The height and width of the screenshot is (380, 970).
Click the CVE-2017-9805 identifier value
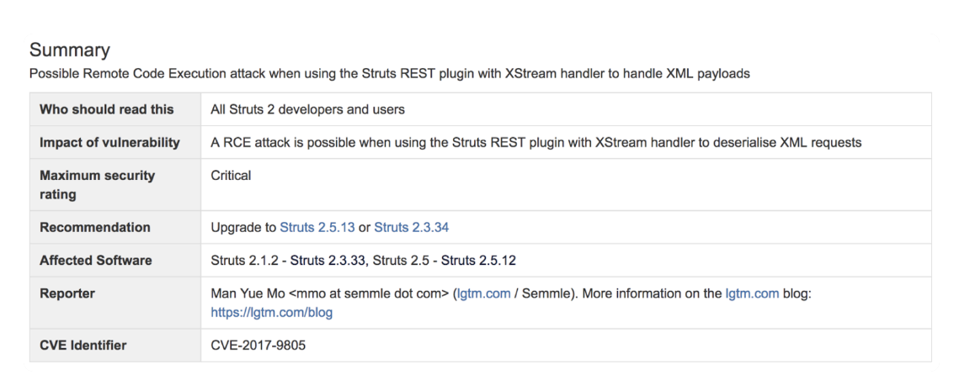coord(258,346)
